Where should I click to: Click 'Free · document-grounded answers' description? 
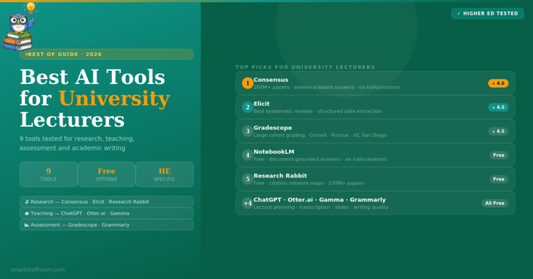tap(320, 160)
